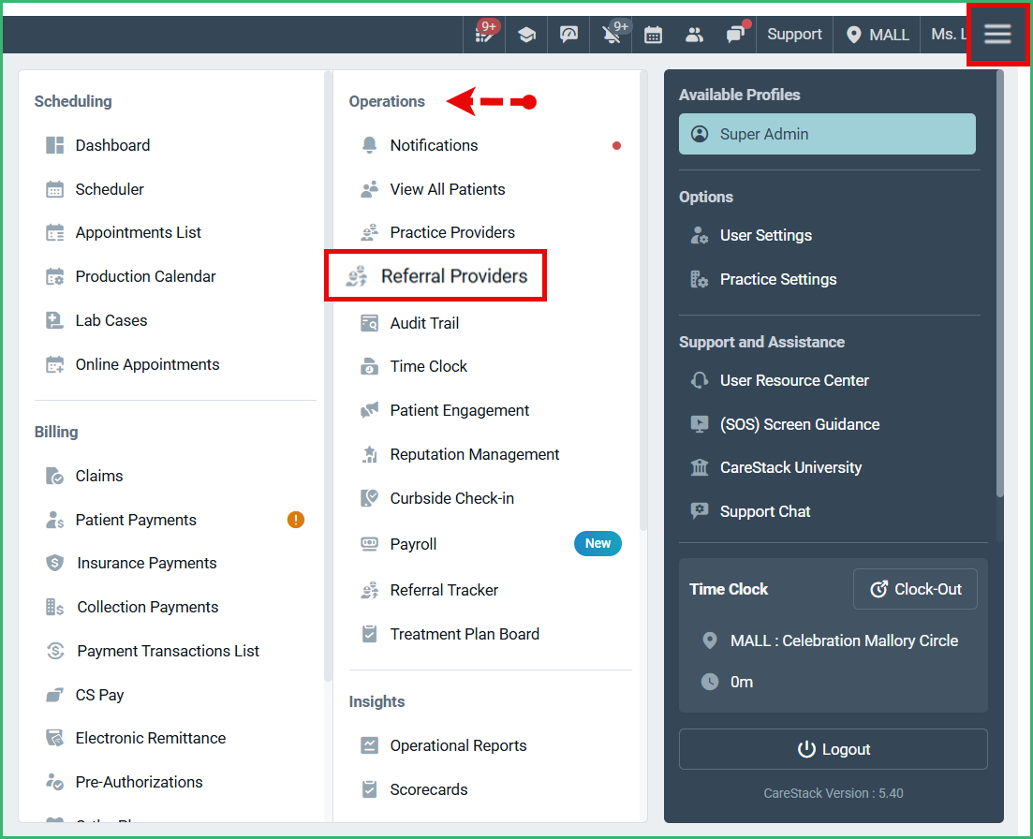
Task: Click the calendar icon in top bar
Action: point(654,35)
